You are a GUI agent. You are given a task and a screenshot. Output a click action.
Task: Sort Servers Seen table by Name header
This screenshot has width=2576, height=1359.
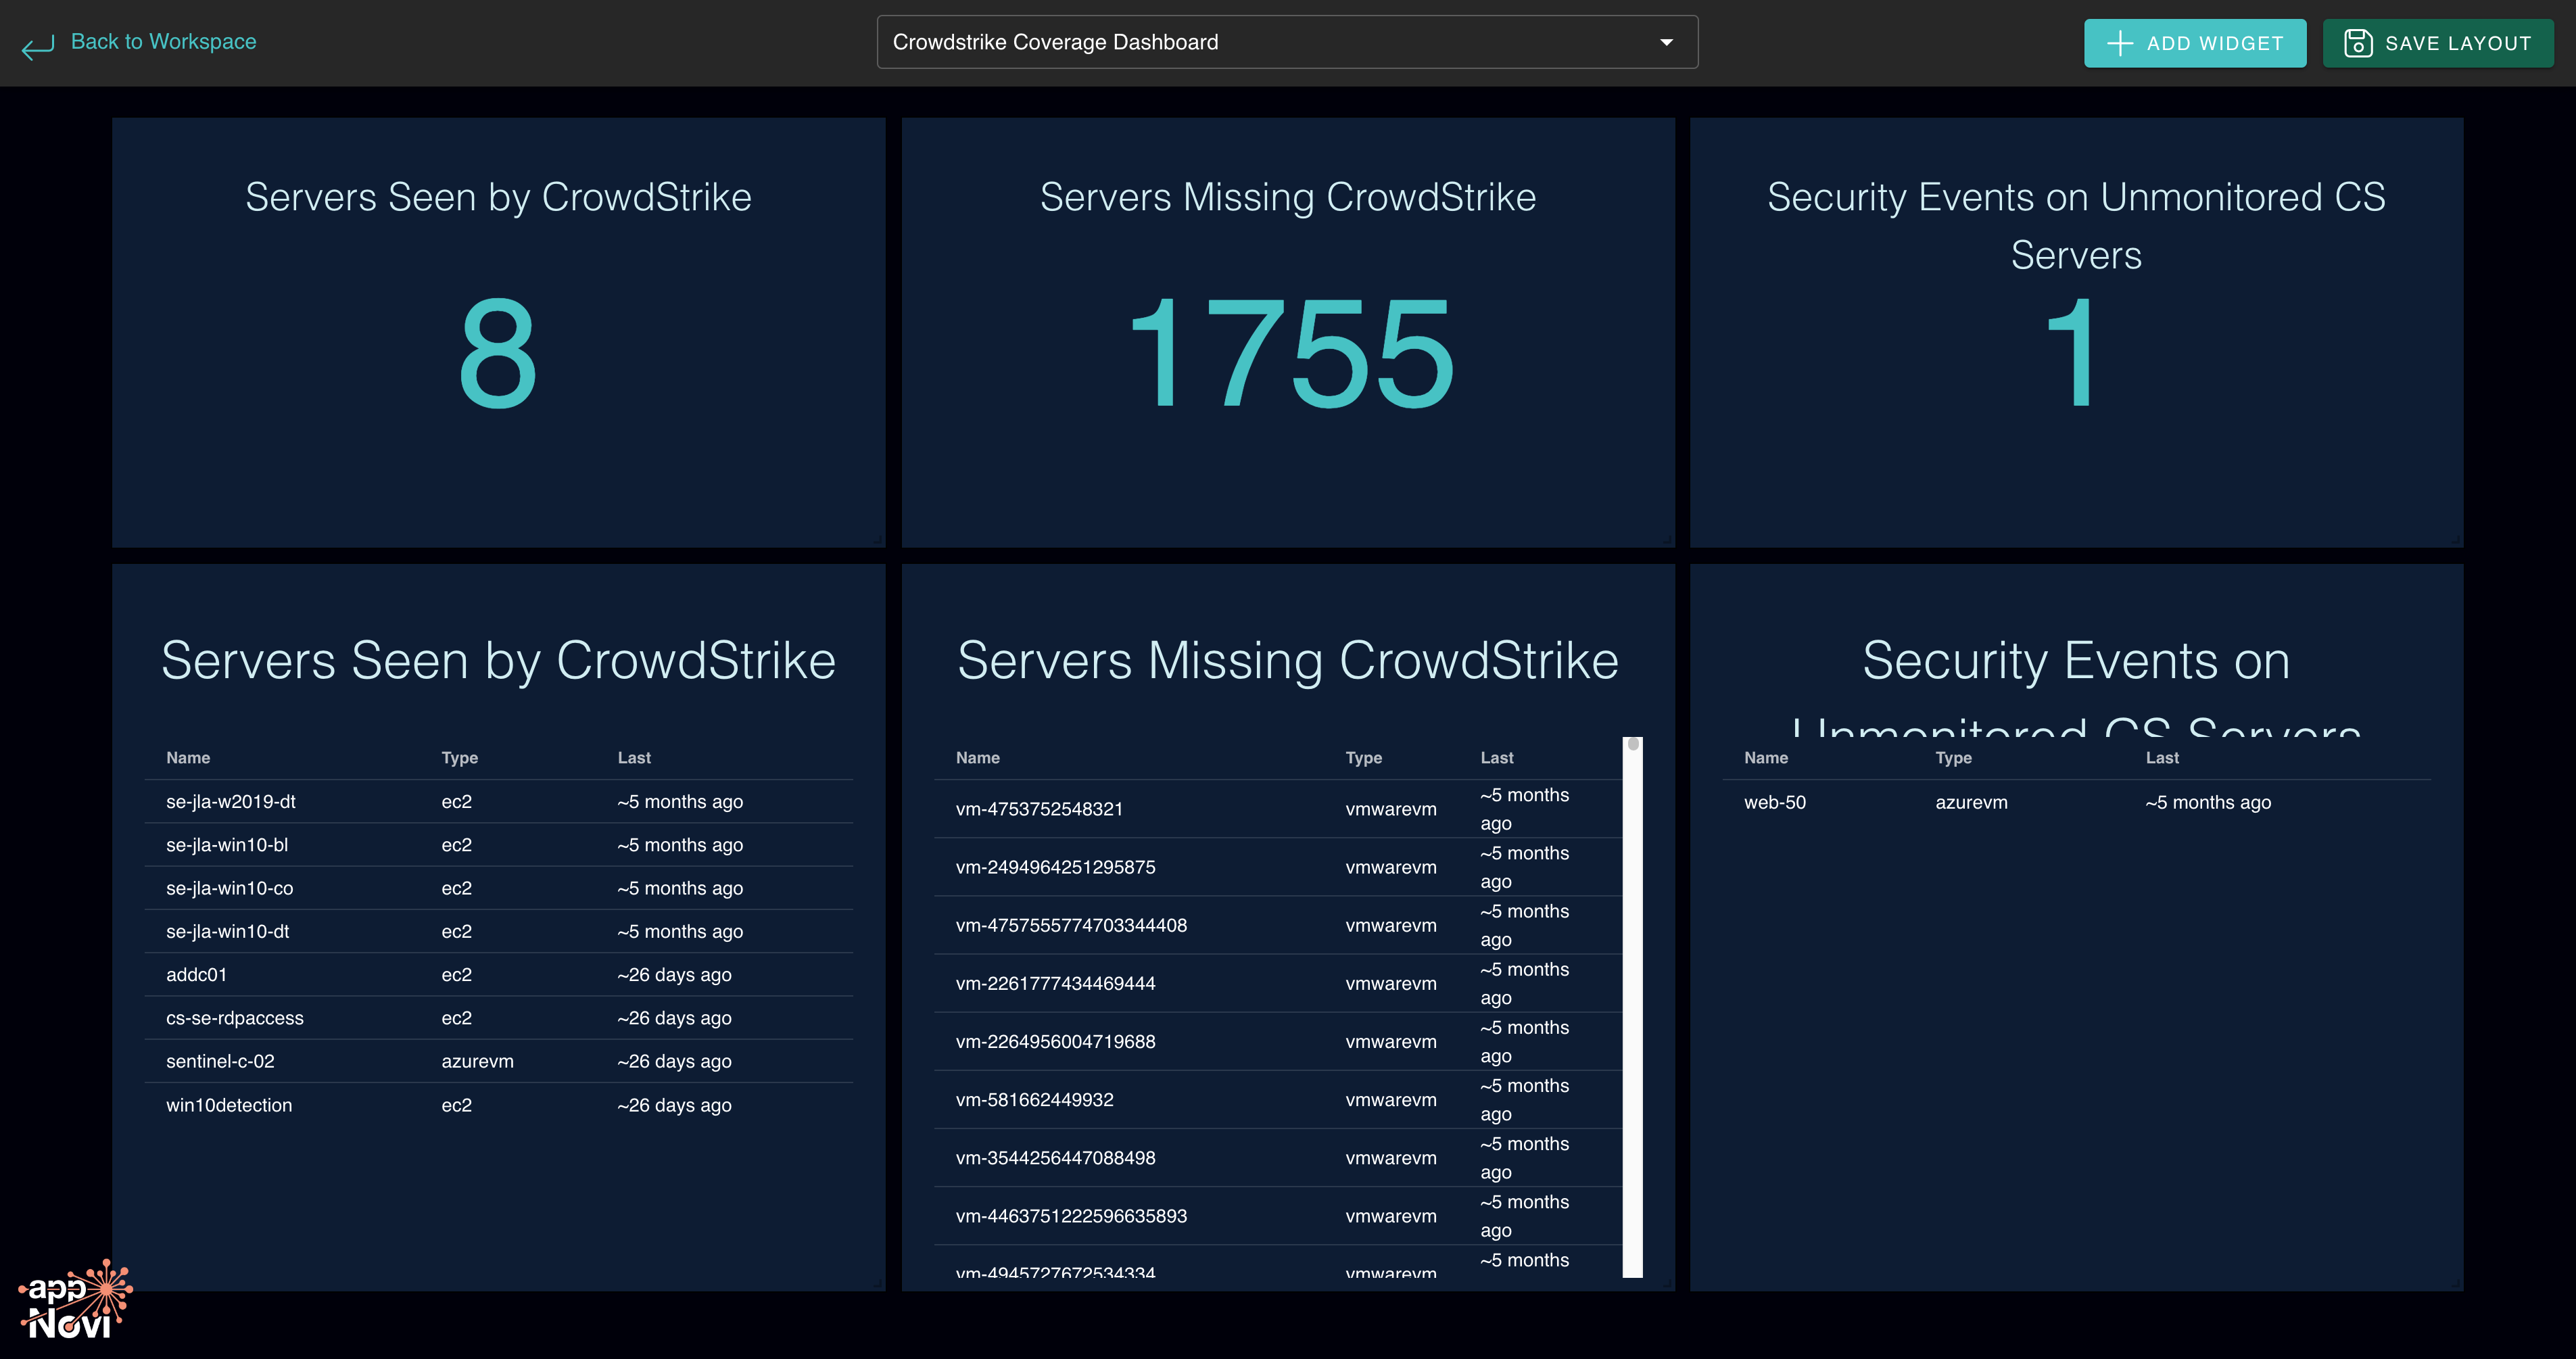(188, 758)
